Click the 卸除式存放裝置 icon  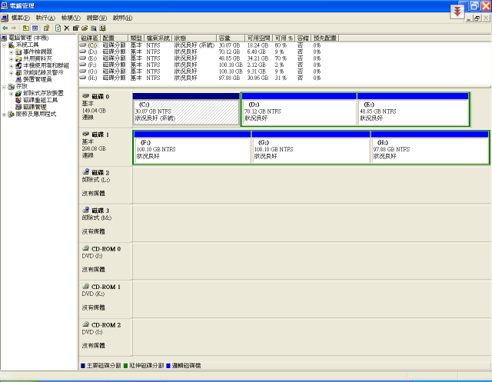tap(18, 93)
